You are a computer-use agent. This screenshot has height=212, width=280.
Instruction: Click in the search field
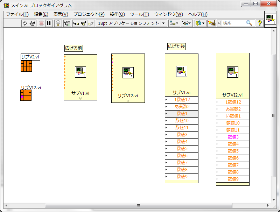[233, 23]
